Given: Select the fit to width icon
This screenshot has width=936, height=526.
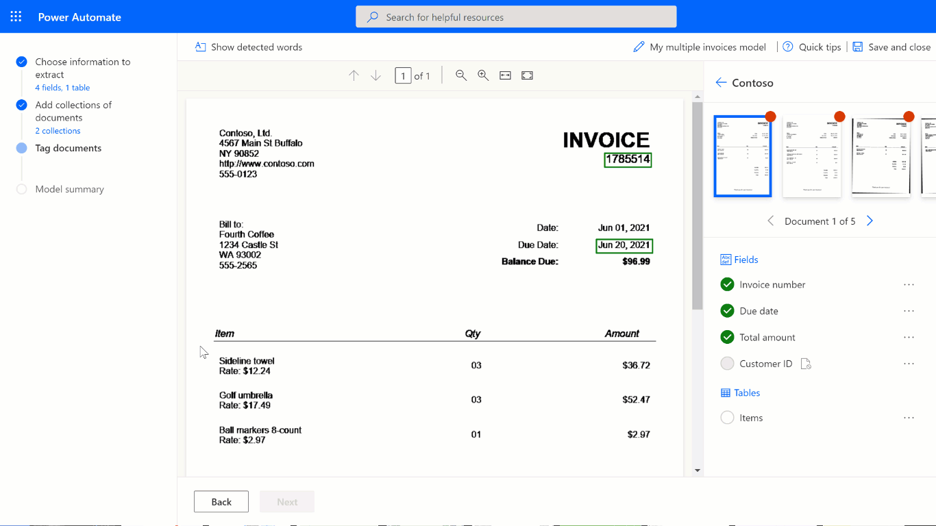Looking at the screenshot, I should point(505,75).
